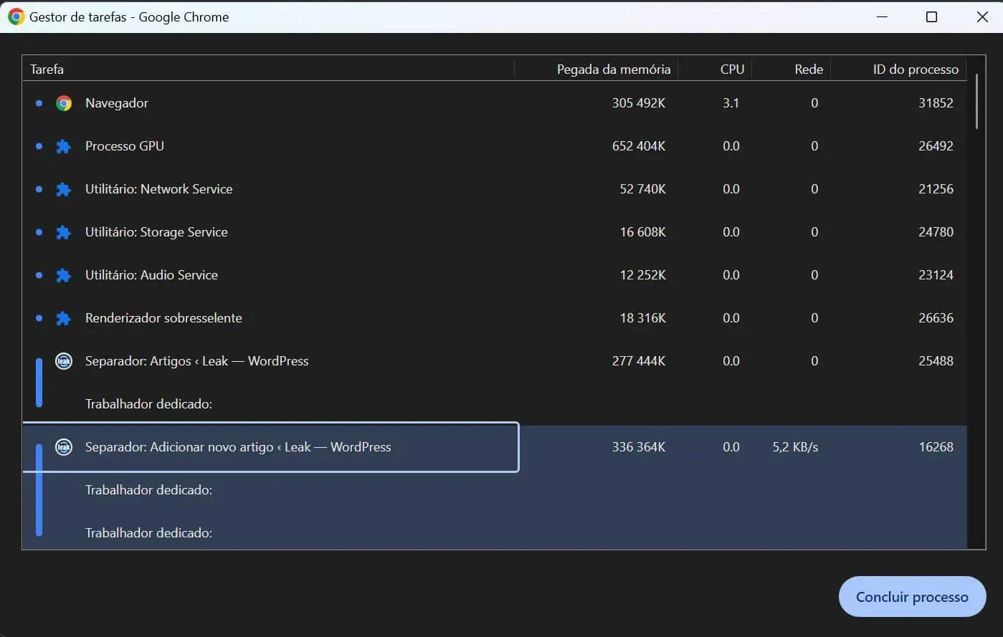Select Separador: Adicionar novo artigo row

pos(495,447)
